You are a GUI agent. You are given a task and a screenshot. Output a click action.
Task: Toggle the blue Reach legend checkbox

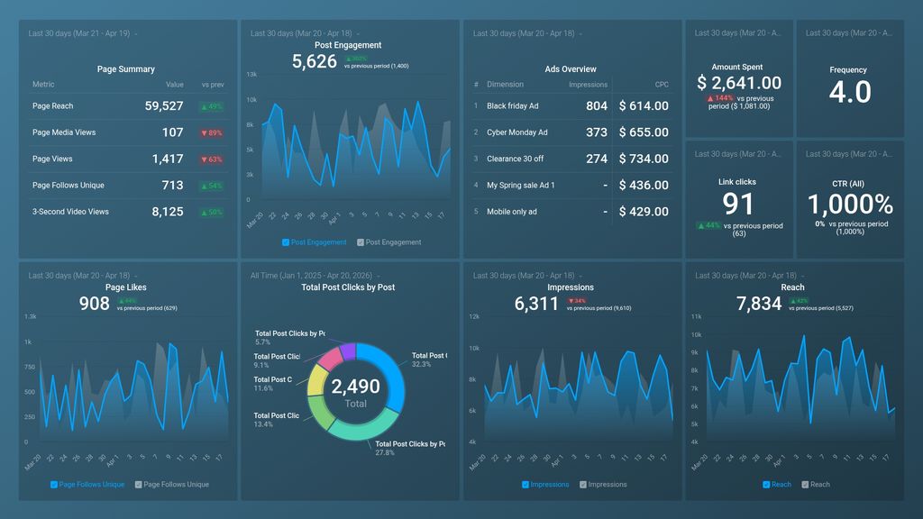[x=764, y=484]
